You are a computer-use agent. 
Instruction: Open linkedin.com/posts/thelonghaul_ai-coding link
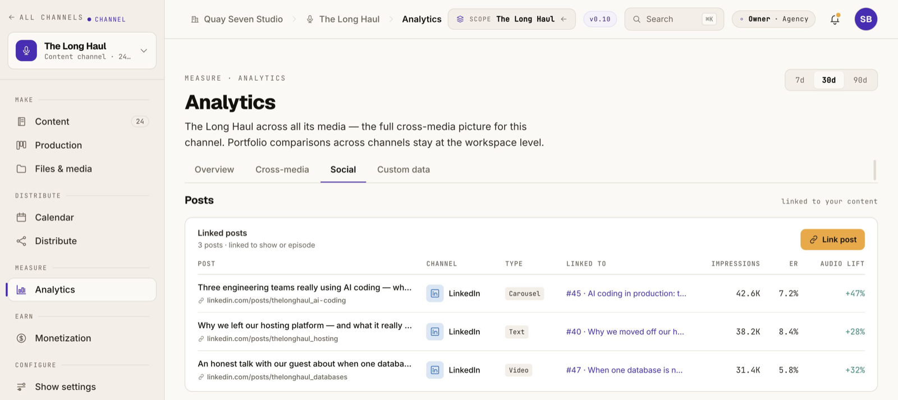(276, 301)
